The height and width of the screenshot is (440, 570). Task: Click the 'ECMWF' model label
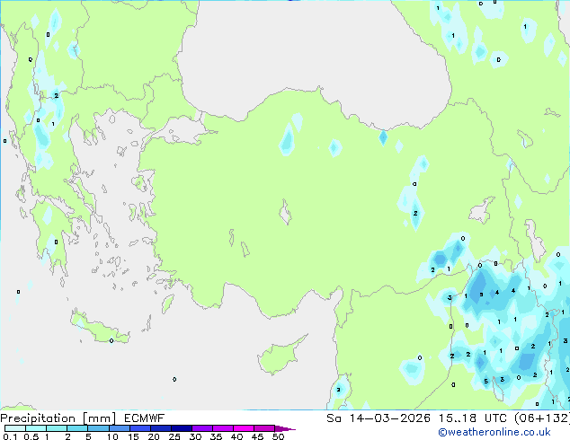145,418
